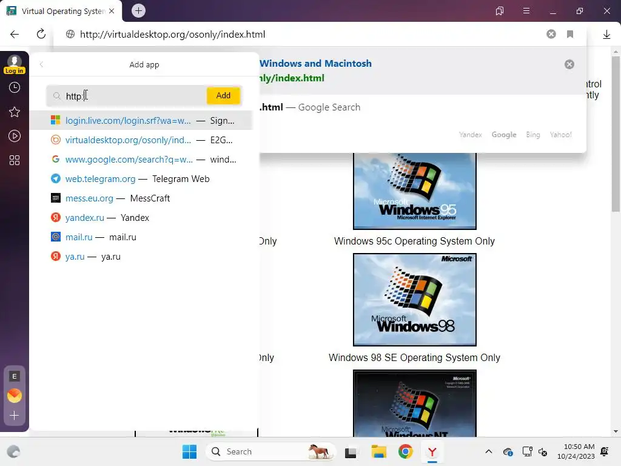Show hidden system tray icons chevron
Viewport: 621px width, 466px height.
tap(489, 451)
